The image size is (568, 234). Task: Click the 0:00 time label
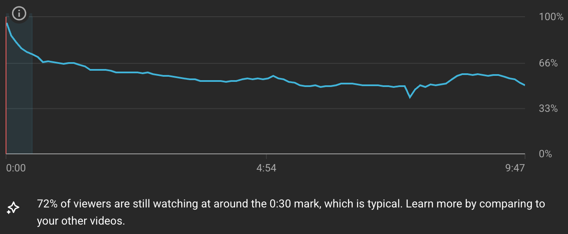pos(16,168)
